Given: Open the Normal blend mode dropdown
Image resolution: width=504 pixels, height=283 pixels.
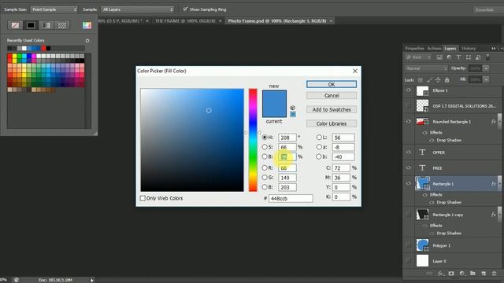Looking at the screenshot, I should (426, 68).
